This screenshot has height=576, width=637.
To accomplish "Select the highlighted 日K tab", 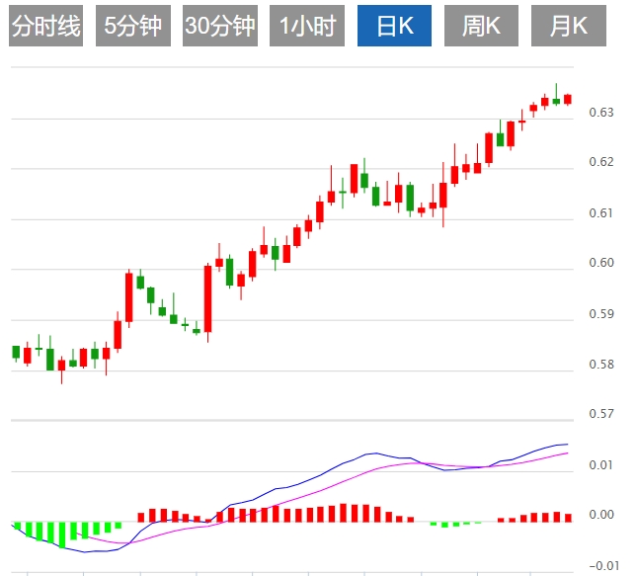I will pos(394,26).
